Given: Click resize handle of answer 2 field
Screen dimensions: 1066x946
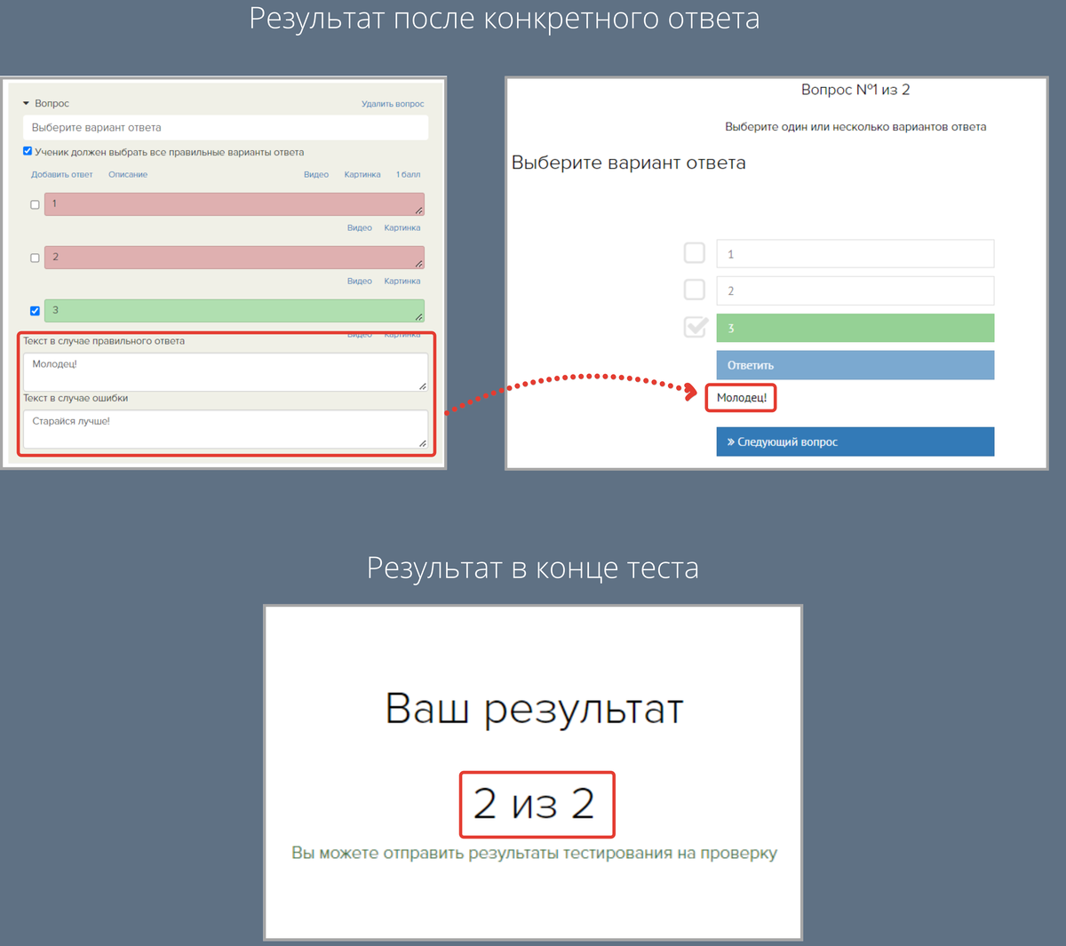Looking at the screenshot, I should [419, 264].
